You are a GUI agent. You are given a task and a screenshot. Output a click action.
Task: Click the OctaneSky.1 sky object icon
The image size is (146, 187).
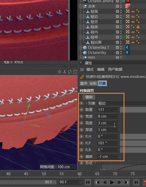pyautogui.click(x=85, y=47)
